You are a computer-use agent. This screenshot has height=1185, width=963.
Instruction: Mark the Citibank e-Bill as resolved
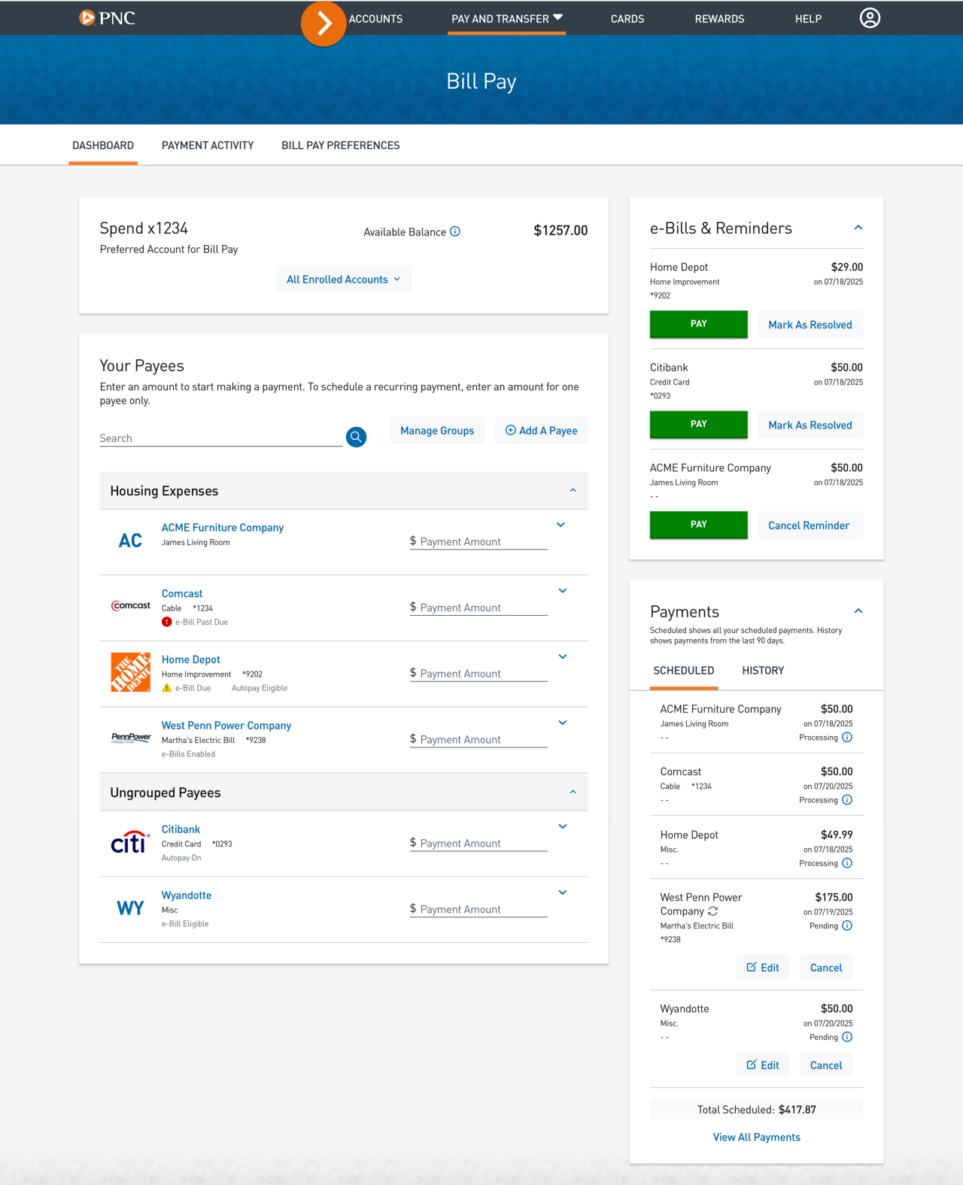click(810, 425)
